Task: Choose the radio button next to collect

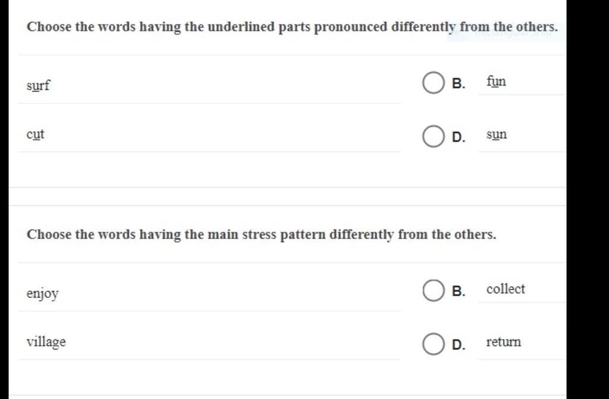Action: pos(433,290)
